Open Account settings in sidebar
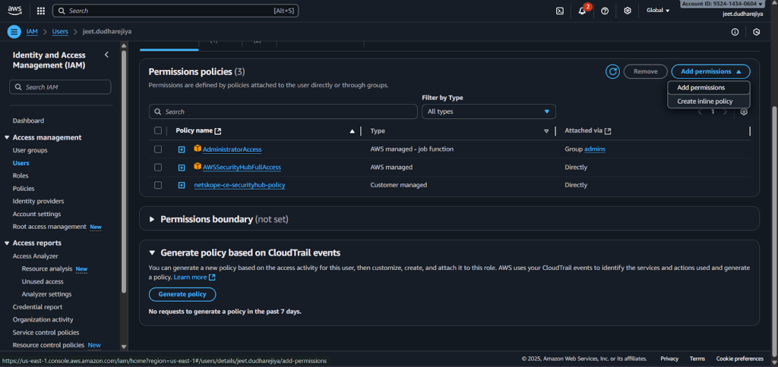The width and height of the screenshot is (778, 367). [x=36, y=214]
